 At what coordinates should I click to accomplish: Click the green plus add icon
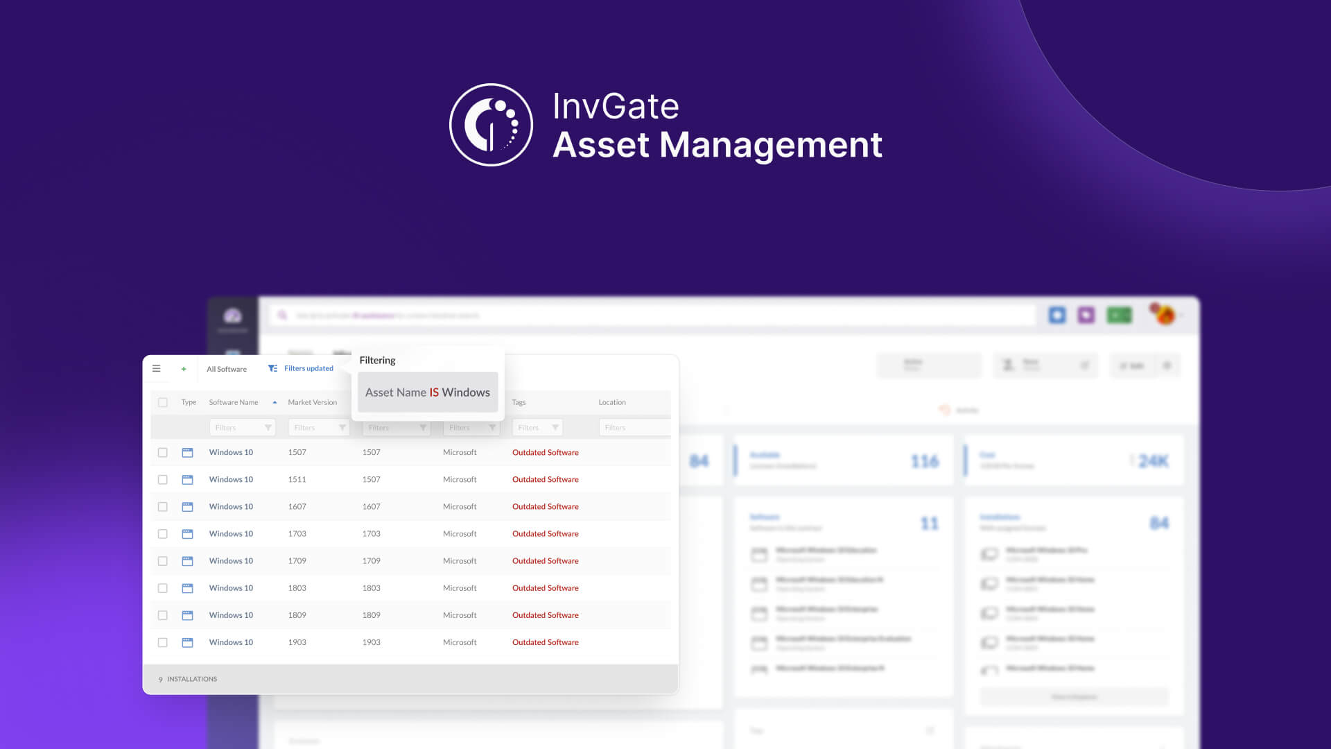[x=184, y=369]
